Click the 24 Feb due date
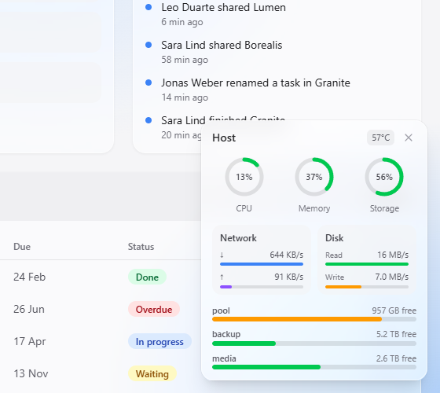Screen dimensions: 440x393 (x=30, y=277)
